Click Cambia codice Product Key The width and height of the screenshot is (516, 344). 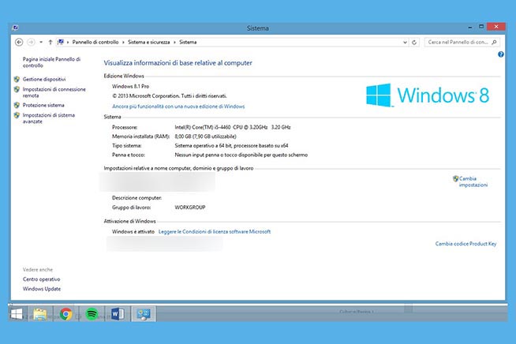pos(466,244)
